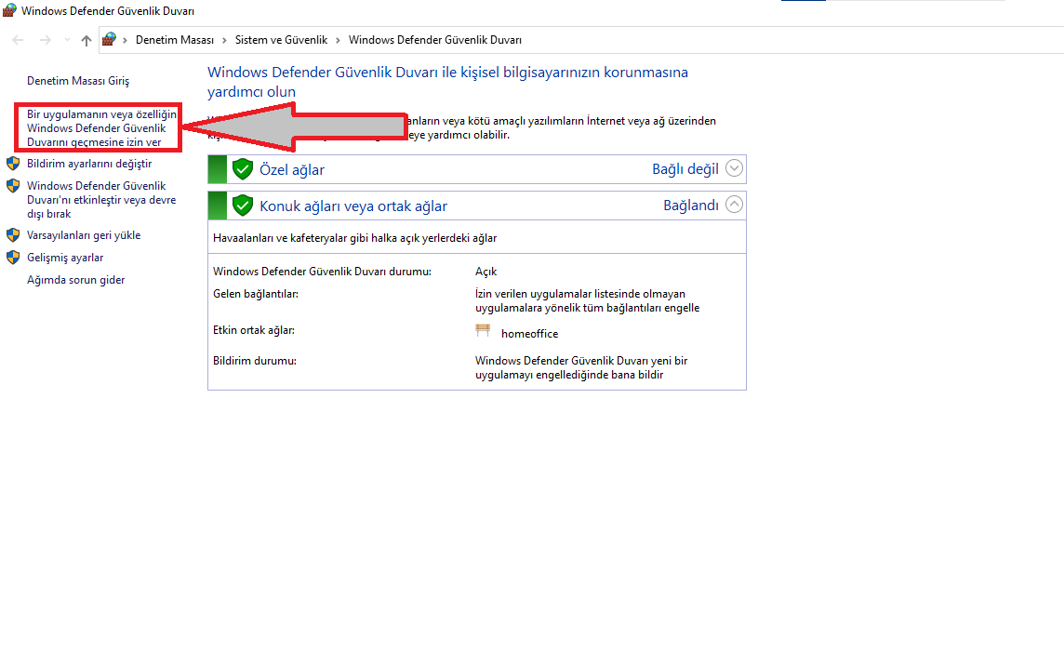Open Güvenlik Duvarı'nı etkinleştir veya devre dışı bırak
Screen dimensions: 1064x664
coord(101,199)
